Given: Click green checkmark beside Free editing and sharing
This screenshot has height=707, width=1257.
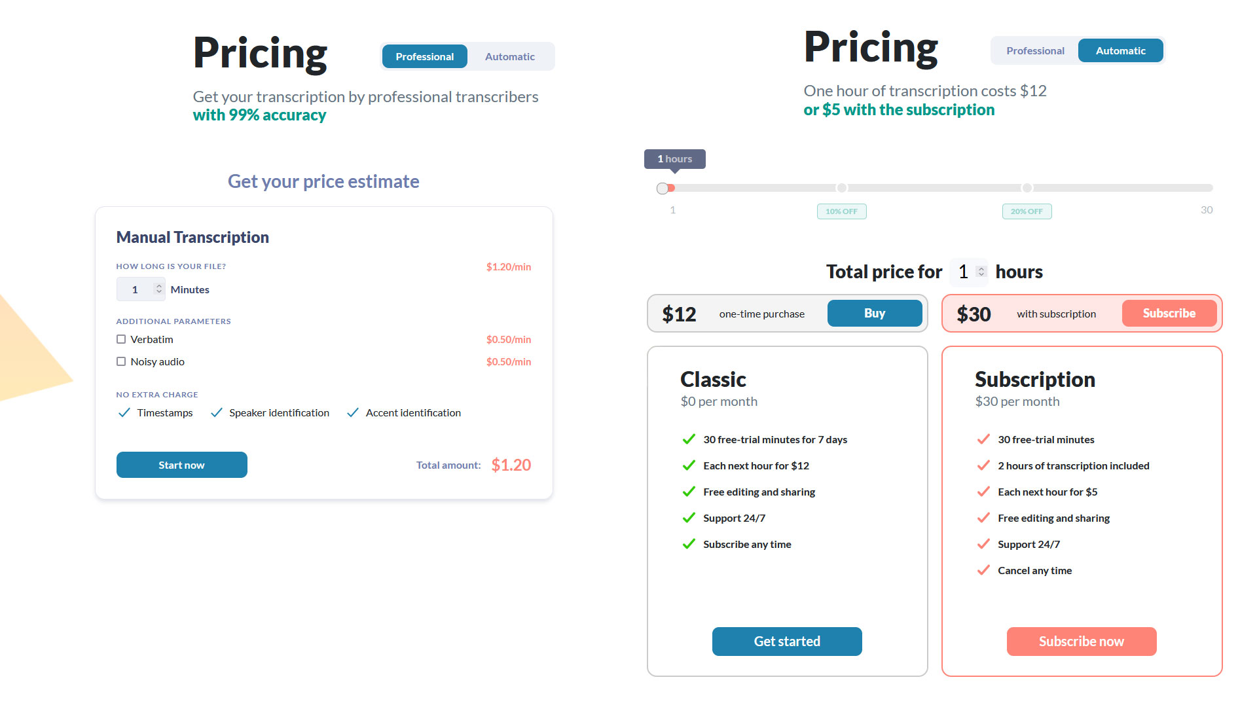Looking at the screenshot, I should pyautogui.click(x=689, y=492).
